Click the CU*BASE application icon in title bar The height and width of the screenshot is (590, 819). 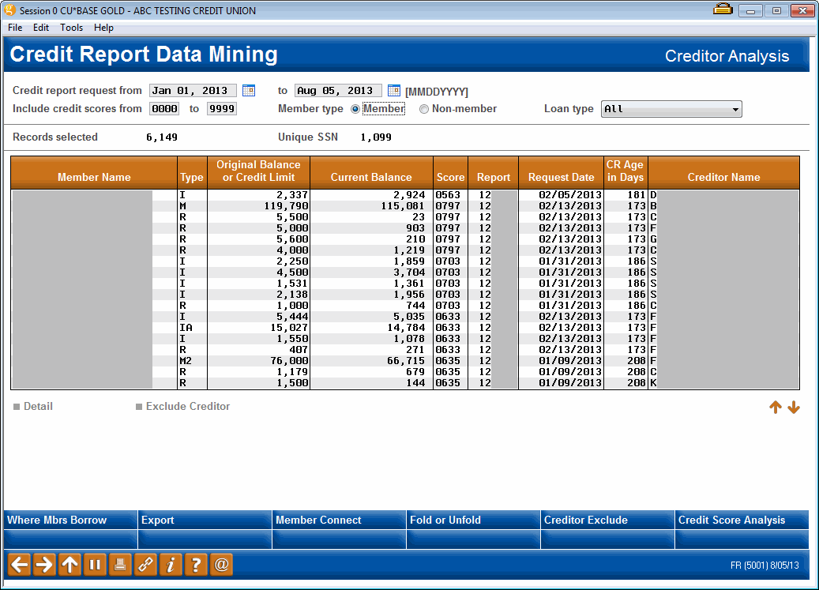(x=9, y=10)
